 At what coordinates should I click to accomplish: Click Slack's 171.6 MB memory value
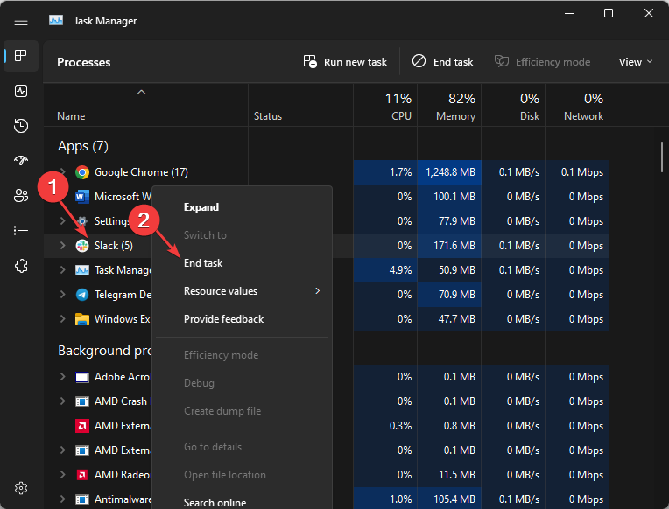click(x=449, y=246)
